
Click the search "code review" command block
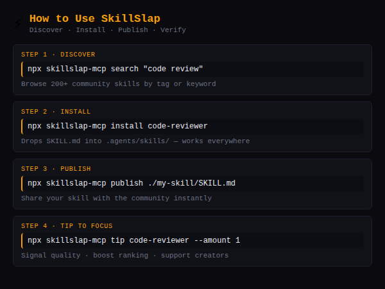point(193,69)
